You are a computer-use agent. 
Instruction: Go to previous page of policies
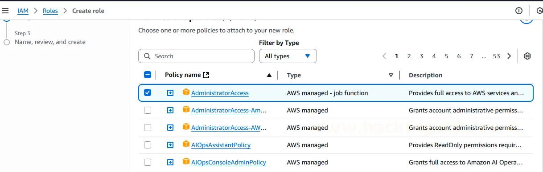(x=384, y=56)
